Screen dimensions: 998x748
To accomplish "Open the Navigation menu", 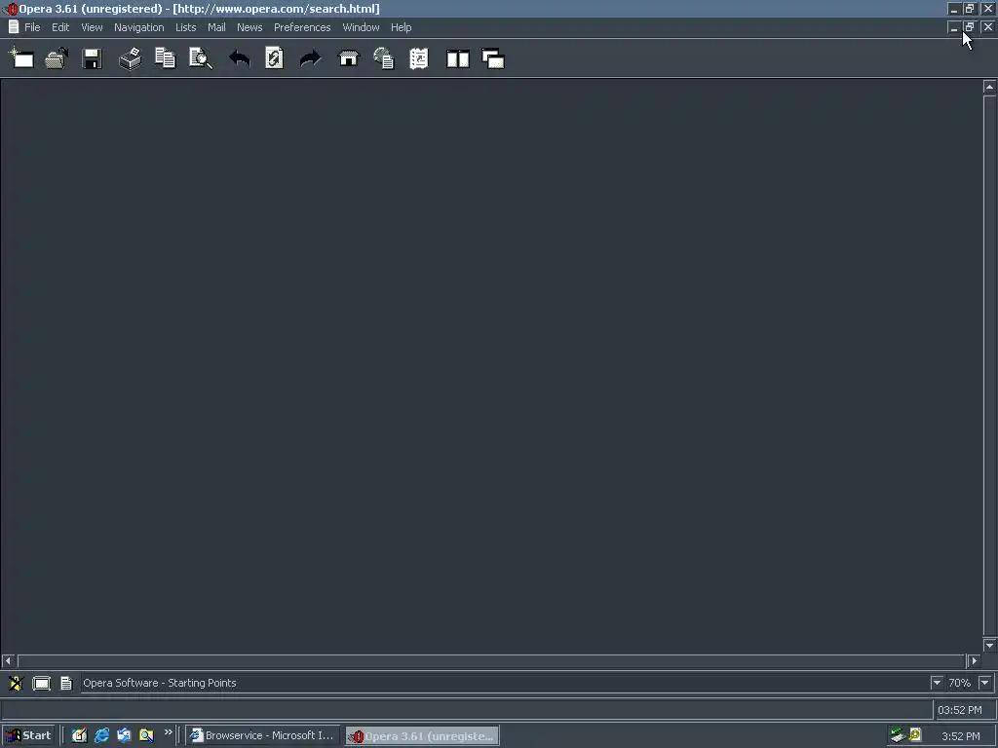I will (138, 27).
